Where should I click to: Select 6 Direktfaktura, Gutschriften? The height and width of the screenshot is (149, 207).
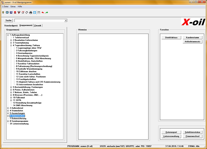click(29, 61)
